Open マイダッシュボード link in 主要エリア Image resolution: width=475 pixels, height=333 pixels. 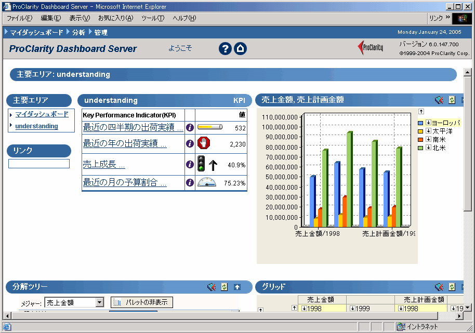42,114
